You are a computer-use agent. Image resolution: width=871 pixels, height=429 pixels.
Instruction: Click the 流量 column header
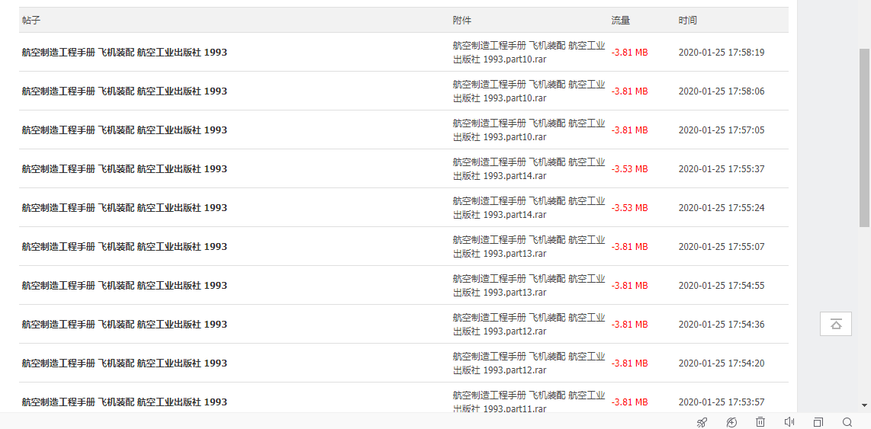pos(621,21)
